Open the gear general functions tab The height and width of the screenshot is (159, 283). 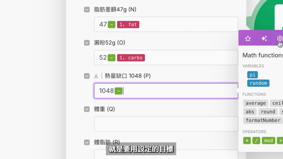[x=280, y=39]
